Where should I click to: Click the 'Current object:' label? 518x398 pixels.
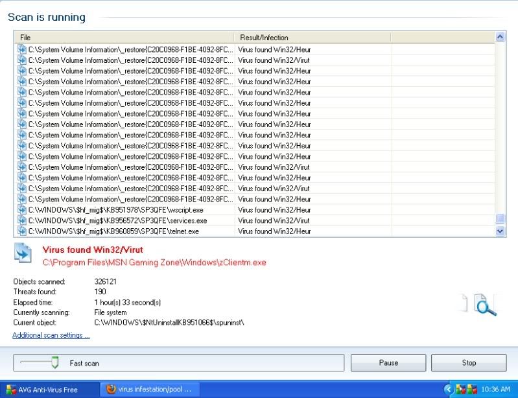35,322
